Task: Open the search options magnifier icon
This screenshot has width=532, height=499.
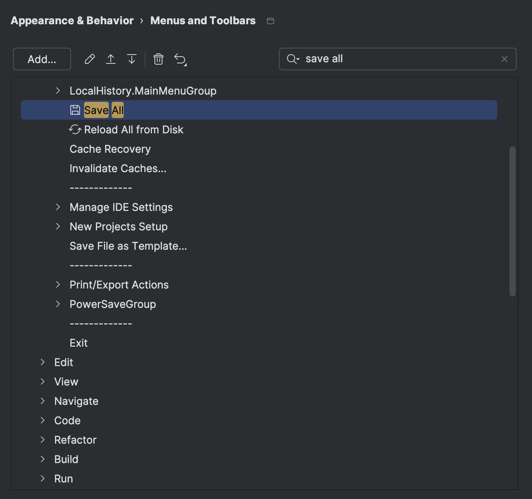Action: [293, 59]
